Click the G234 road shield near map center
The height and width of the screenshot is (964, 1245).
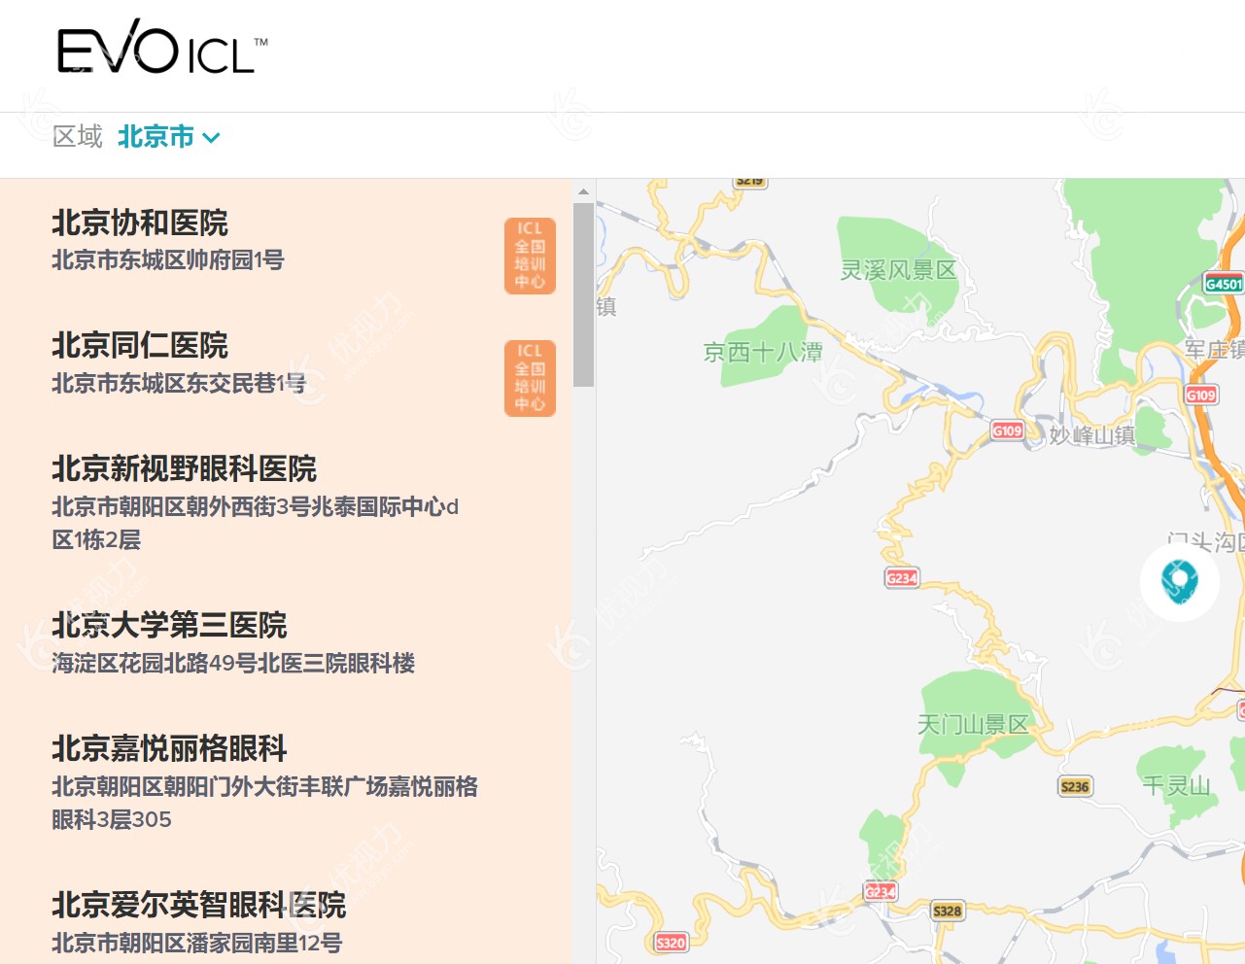(x=902, y=578)
